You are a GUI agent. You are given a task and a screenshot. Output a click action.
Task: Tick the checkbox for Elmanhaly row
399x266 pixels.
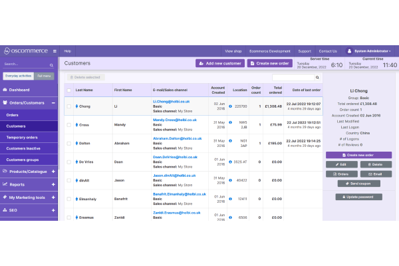click(x=69, y=199)
